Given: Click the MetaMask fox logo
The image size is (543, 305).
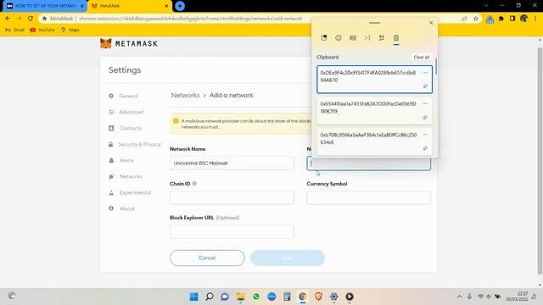Looking at the screenshot, I should [x=105, y=43].
